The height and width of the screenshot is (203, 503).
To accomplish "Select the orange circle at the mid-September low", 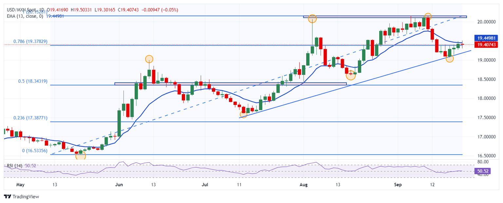I will point(449,58).
